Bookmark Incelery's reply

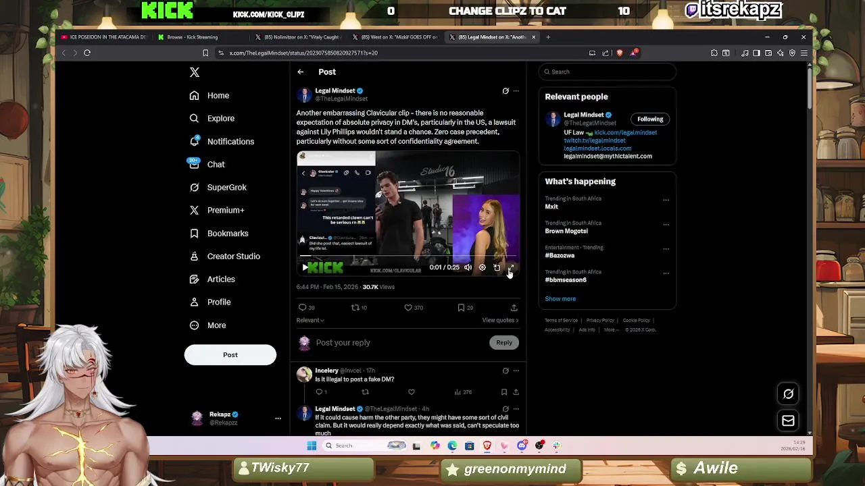(x=504, y=392)
